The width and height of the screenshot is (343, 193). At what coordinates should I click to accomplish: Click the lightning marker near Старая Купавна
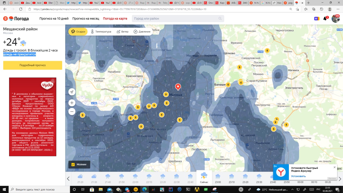(x=241, y=82)
